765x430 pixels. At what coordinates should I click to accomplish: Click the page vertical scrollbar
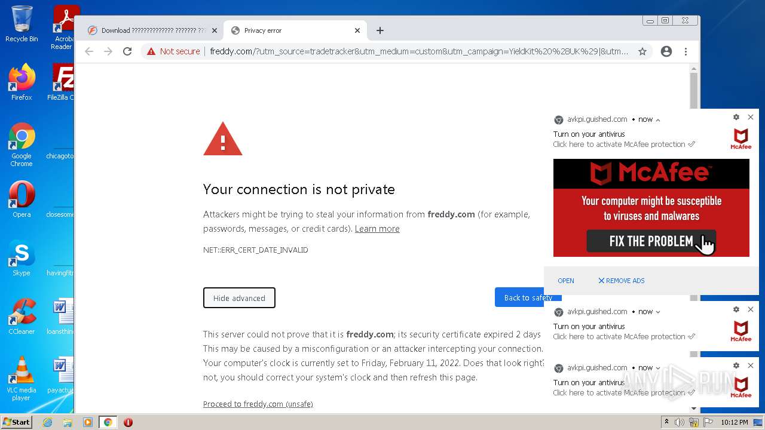pos(694,239)
